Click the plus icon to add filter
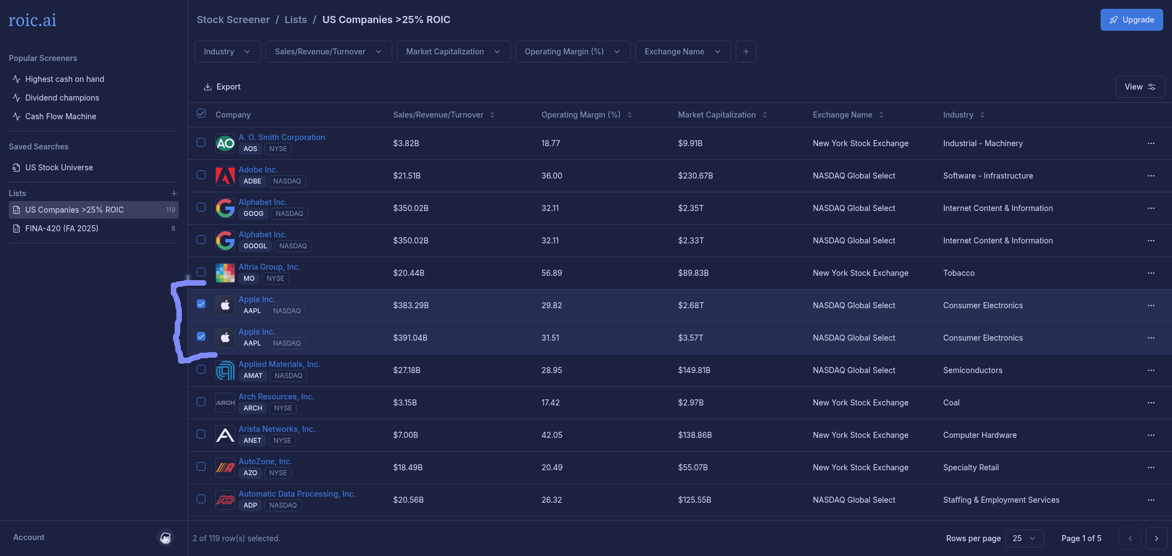This screenshot has height=556, width=1172. click(x=746, y=52)
